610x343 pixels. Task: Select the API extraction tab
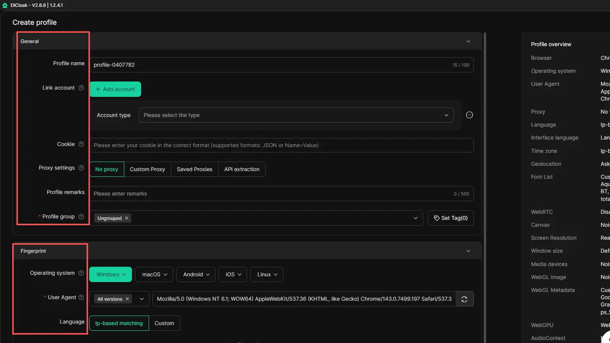[242, 169]
